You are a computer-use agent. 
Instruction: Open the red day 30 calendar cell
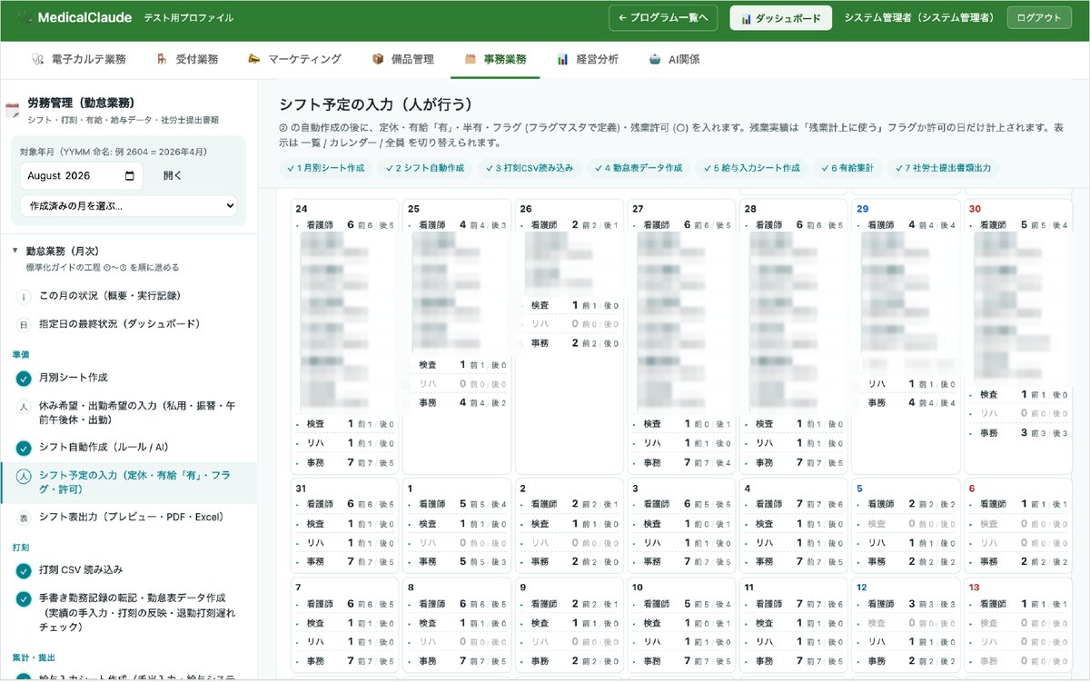1018,336
